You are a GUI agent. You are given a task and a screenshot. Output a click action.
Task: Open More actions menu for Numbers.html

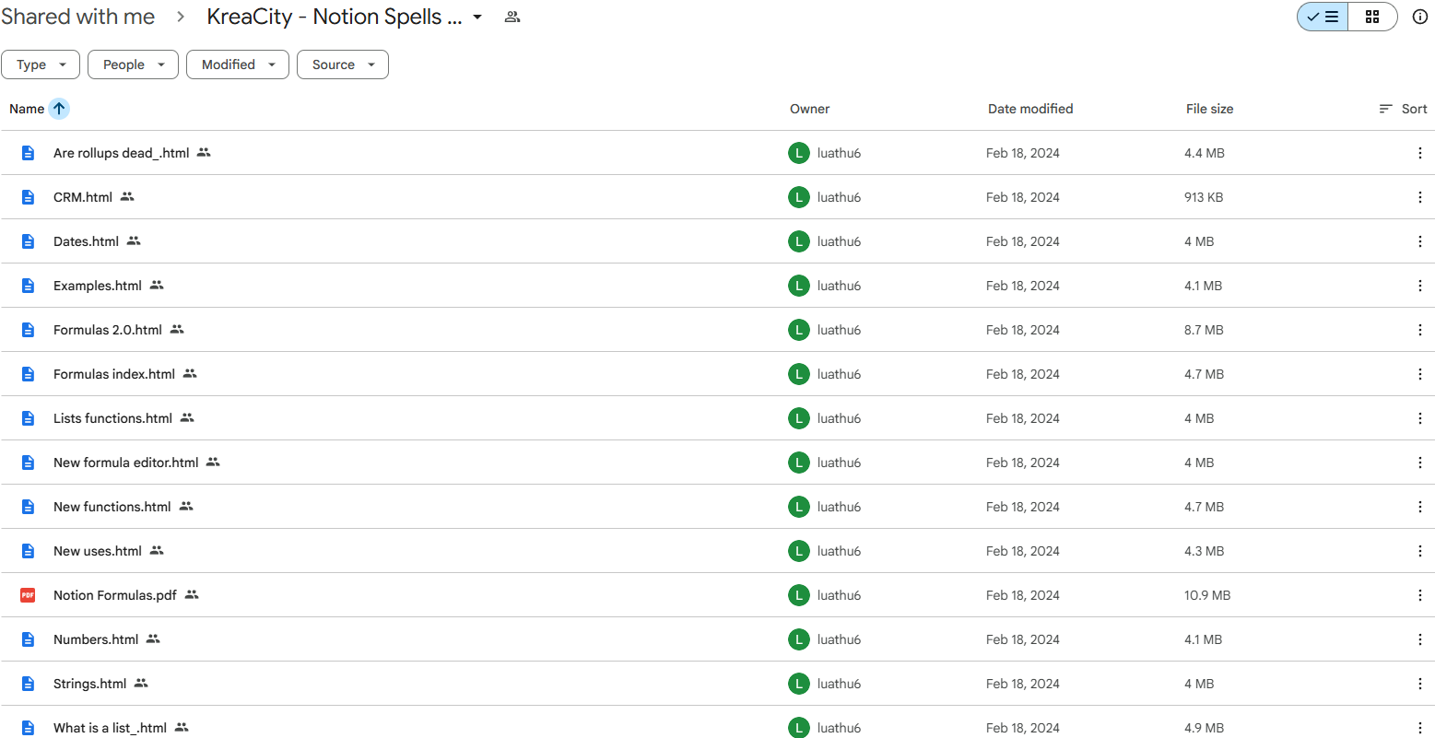1419,639
